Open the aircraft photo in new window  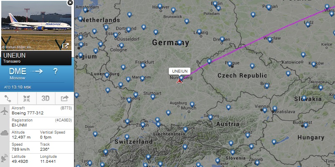[66, 46]
